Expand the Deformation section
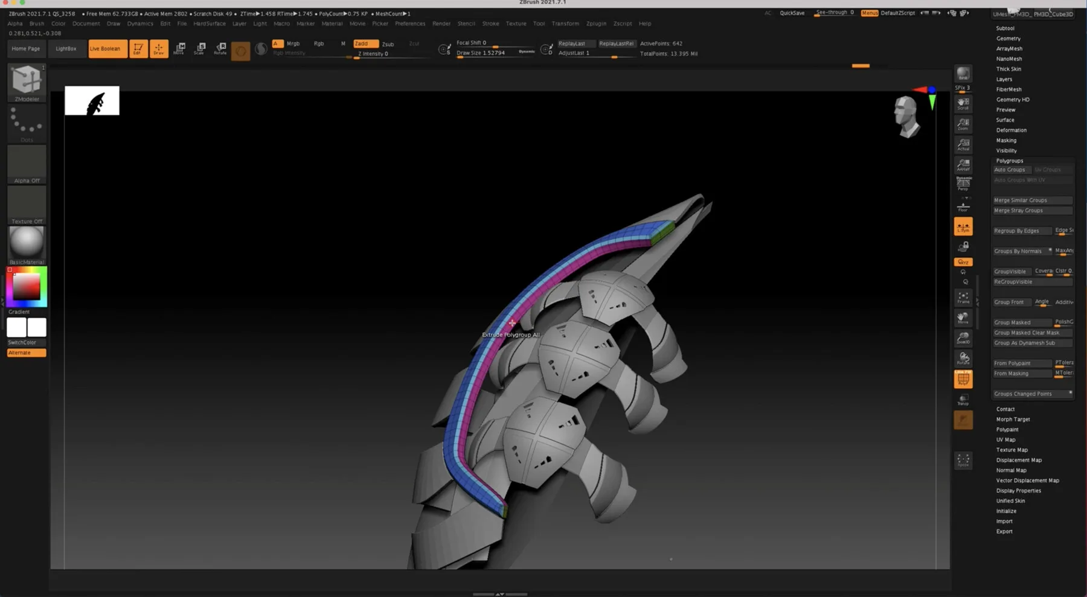Image resolution: width=1087 pixels, height=597 pixels. (1011, 130)
